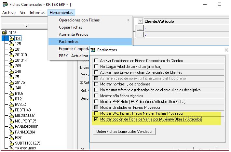Select Copiar Fichas from Herramientas menu

[x=70, y=27]
